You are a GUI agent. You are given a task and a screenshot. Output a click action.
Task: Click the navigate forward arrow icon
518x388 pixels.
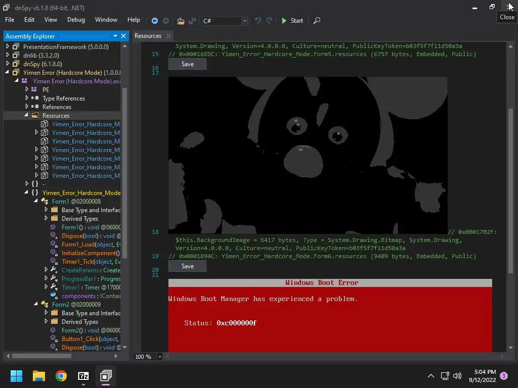(x=166, y=21)
